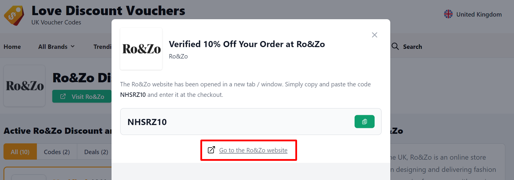Viewport: 514px width, 180px height.
Task: Switch to the Deals (2) tab
Action: tap(96, 152)
